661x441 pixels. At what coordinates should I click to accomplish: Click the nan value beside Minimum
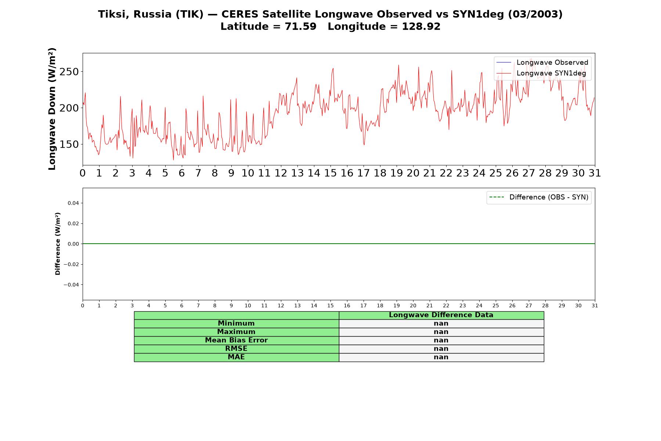(441, 323)
